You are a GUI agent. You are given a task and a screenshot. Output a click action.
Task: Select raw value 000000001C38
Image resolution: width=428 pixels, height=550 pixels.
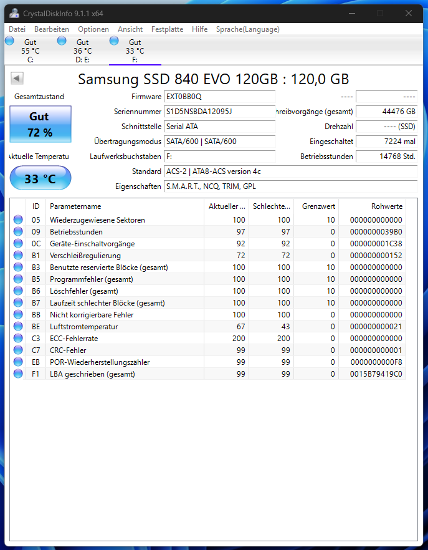(x=376, y=244)
